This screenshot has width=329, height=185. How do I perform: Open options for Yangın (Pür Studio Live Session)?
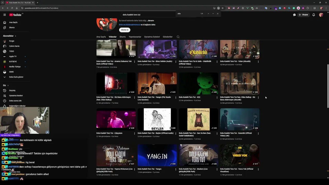[x=176, y=97]
